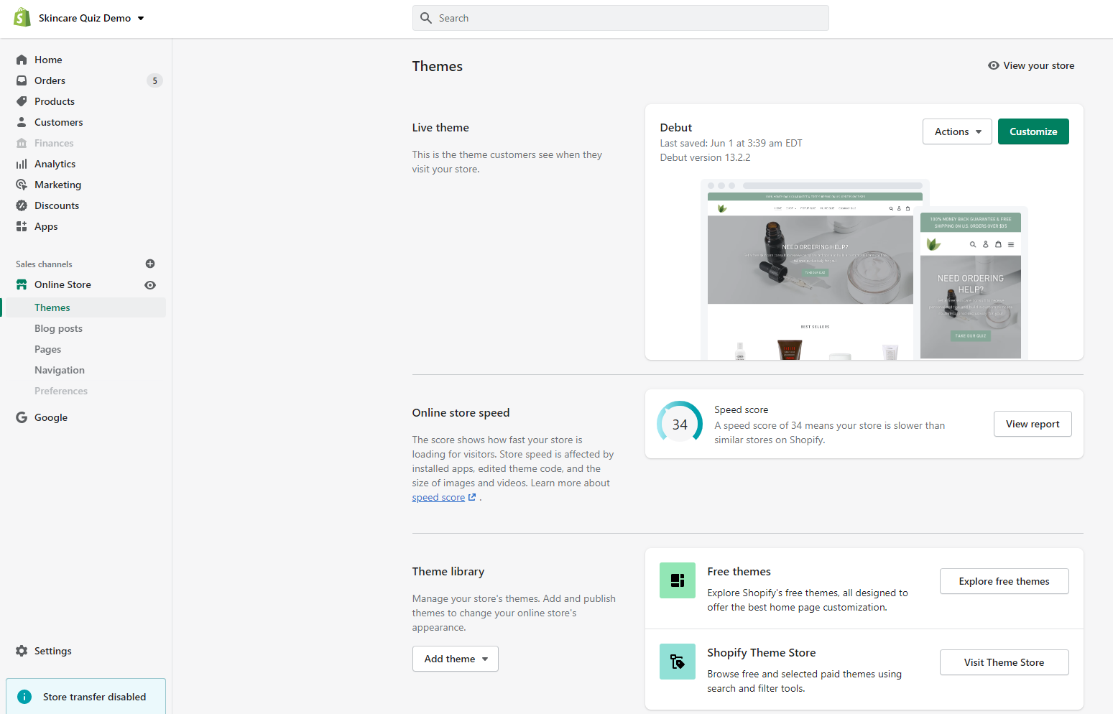Viewport: 1113px width, 714px height.
Task: Click the Debut mobile theme preview
Action: tap(971, 283)
